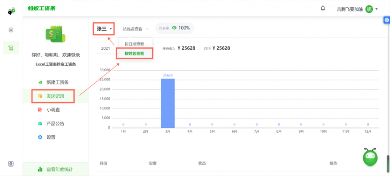Open 发送记录 in the sidebar
This screenshot has height=176, width=390.
55,96
